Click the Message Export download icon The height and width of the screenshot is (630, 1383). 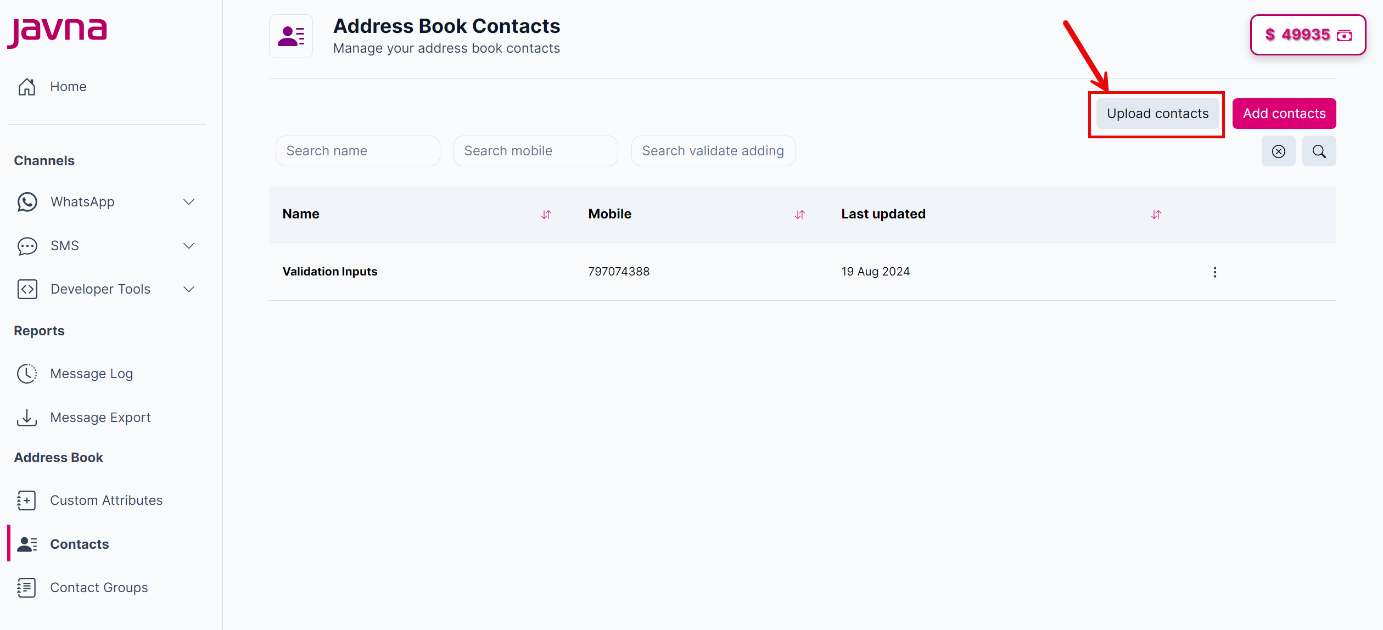point(27,417)
